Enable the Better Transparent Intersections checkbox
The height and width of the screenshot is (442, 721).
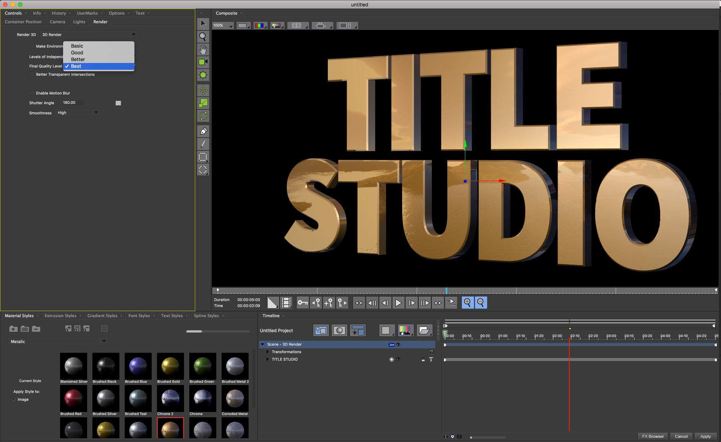(32, 74)
